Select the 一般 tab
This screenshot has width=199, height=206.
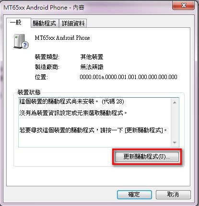[x=18, y=23]
